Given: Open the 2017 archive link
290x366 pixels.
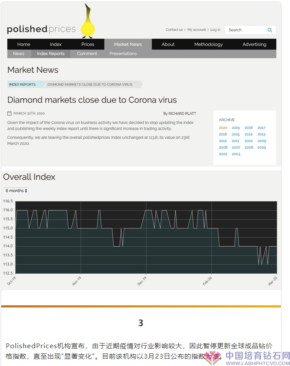Looking at the screenshot, I should pyautogui.click(x=261, y=127).
